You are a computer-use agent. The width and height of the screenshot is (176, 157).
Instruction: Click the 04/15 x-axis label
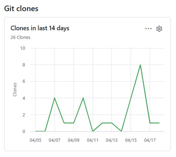(x=131, y=140)
